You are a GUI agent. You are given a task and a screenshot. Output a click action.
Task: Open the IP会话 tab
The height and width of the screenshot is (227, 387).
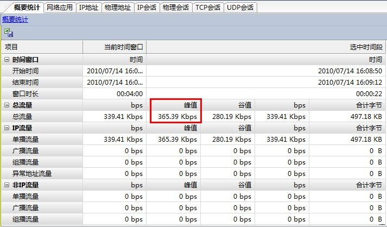click(x=147, y=8)
